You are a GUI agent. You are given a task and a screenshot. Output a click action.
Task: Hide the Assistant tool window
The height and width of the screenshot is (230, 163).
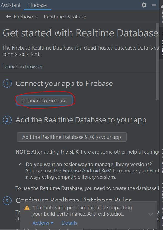point(154,5)
